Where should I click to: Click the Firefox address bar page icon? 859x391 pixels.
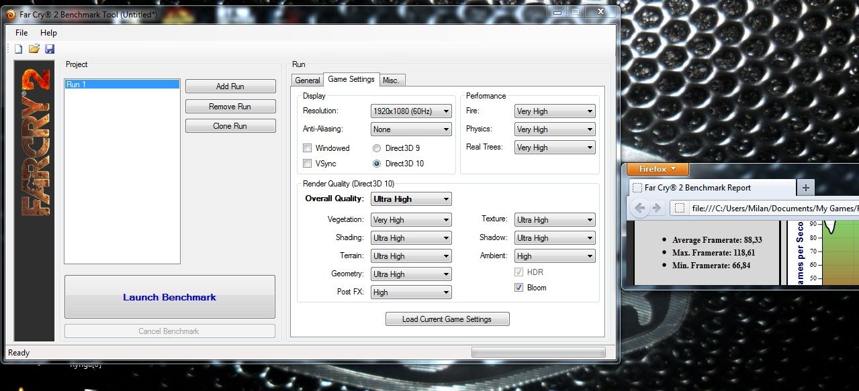[680, 209]
